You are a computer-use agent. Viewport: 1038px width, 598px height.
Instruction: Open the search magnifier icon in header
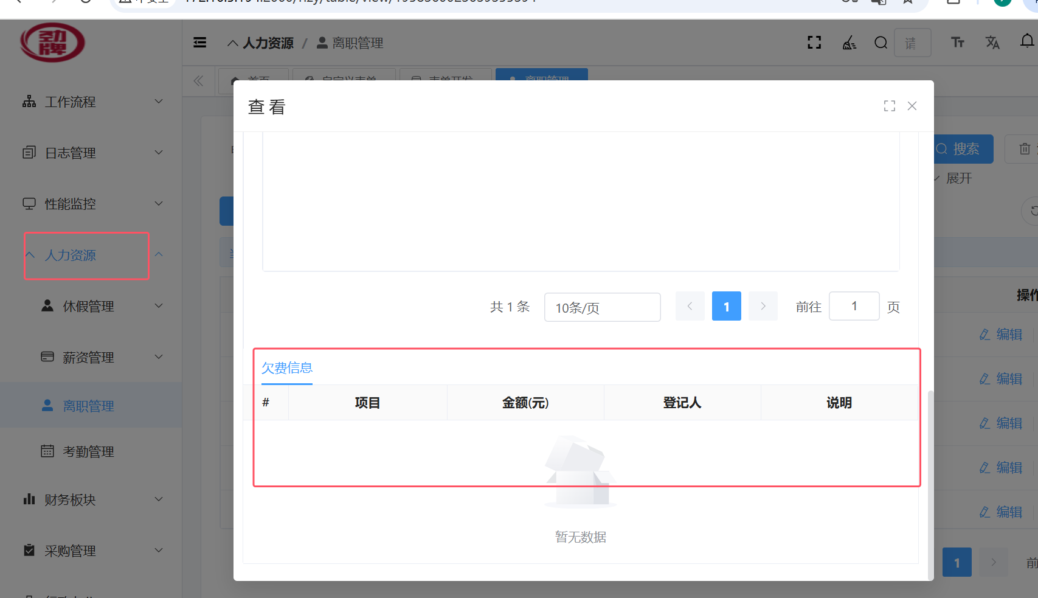click(x=881, y=43)
